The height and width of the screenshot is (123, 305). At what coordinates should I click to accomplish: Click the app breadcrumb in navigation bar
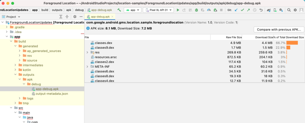tap(35, 10)
